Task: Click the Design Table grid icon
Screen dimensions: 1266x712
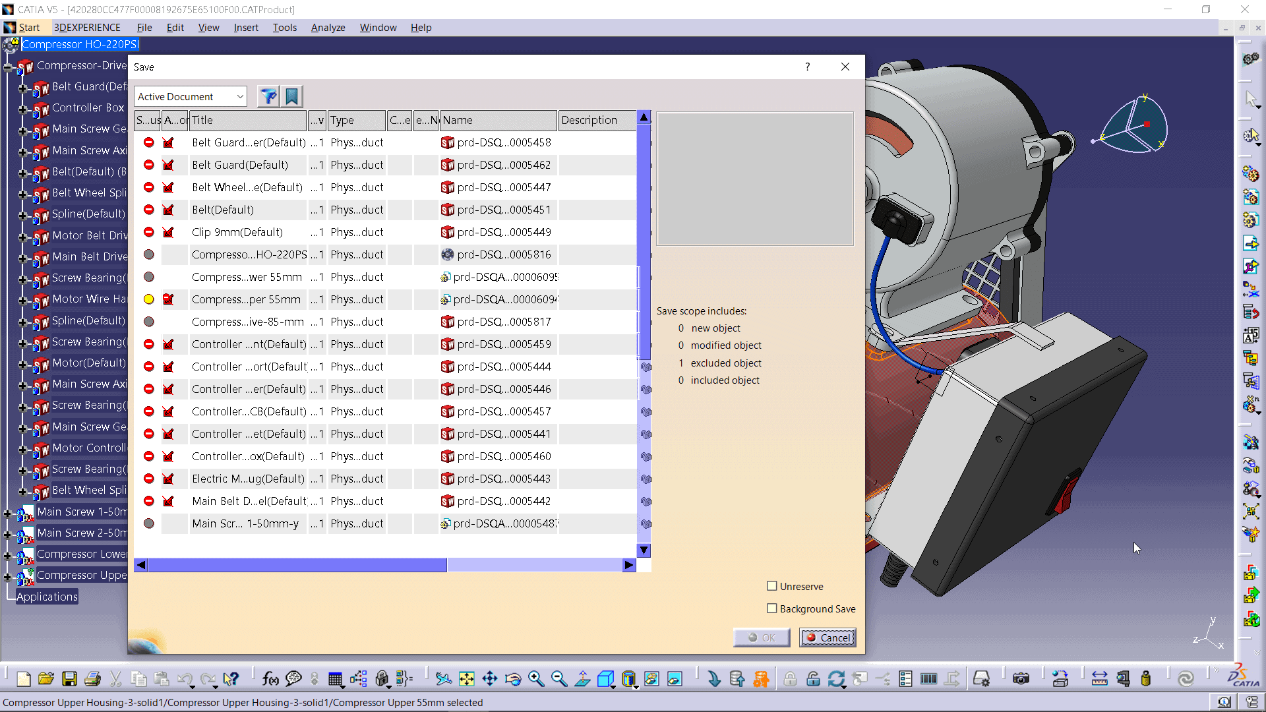Action: pos(336,678)
